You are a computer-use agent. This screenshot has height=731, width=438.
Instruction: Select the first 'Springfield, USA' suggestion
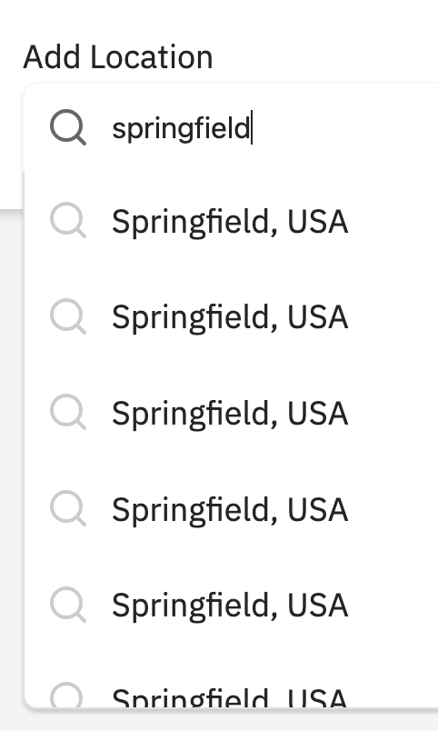click(230, 221)
